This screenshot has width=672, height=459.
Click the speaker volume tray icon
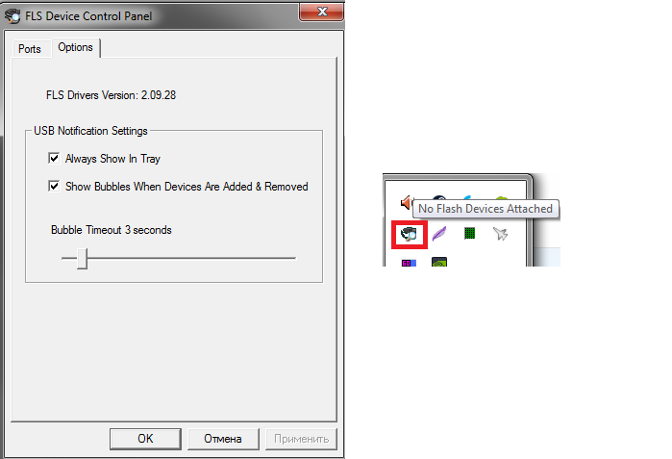point(406,202)
